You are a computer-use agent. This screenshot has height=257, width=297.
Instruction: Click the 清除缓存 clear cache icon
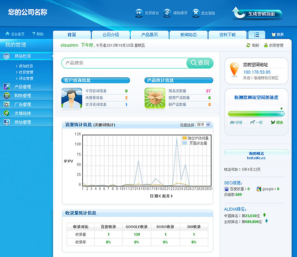168,13
